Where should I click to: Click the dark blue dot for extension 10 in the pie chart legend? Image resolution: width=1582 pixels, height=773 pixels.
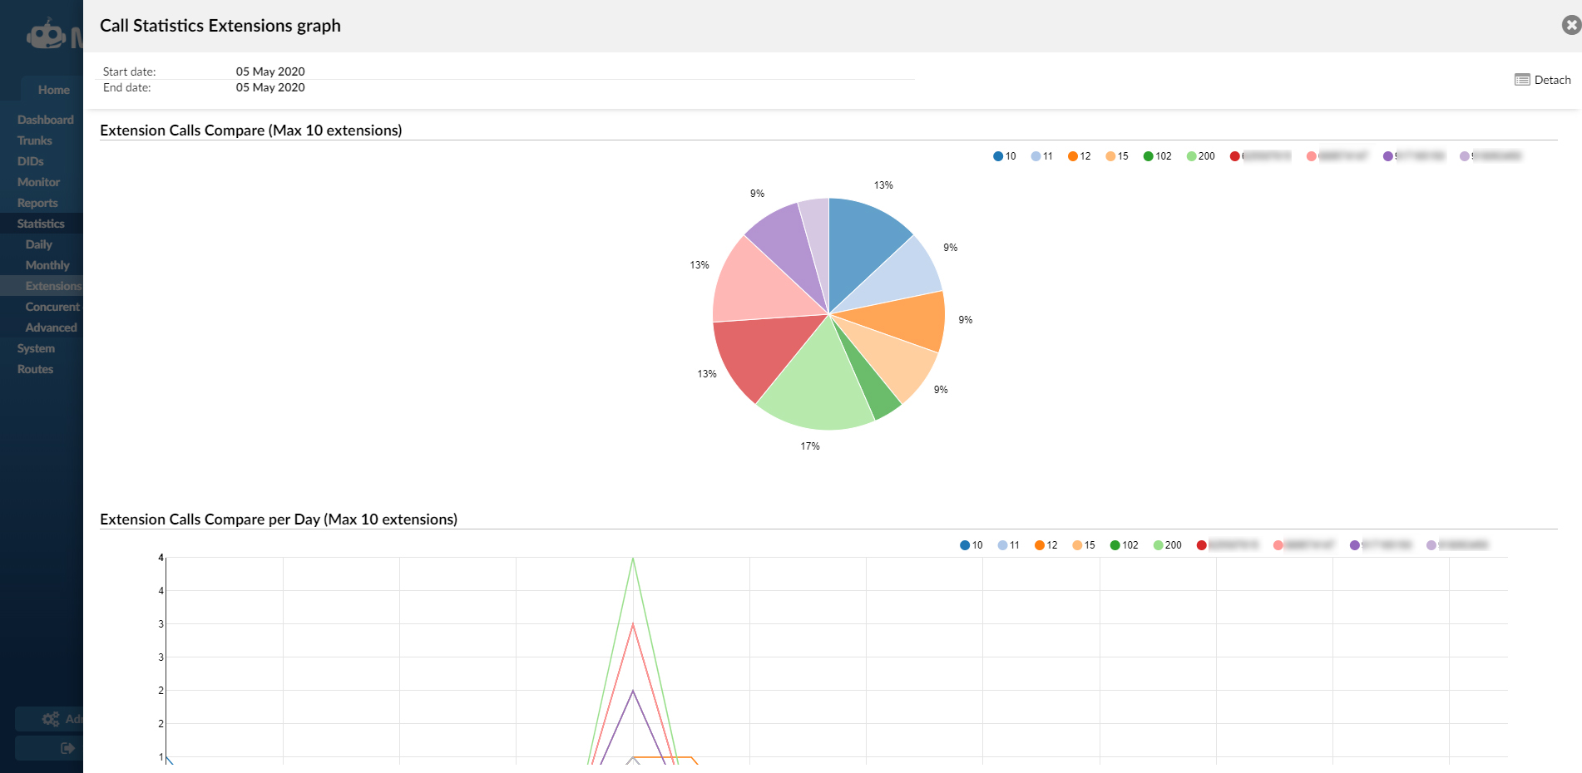coord(998,156)
